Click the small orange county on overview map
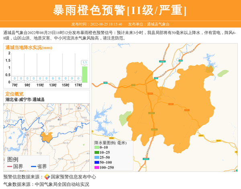Image resolution: width=241 pixels, height=189 pixels. [x=46, y=136]
